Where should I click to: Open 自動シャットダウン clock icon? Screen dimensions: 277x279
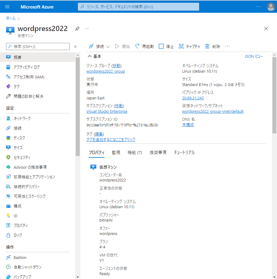[x=8, y=267]
